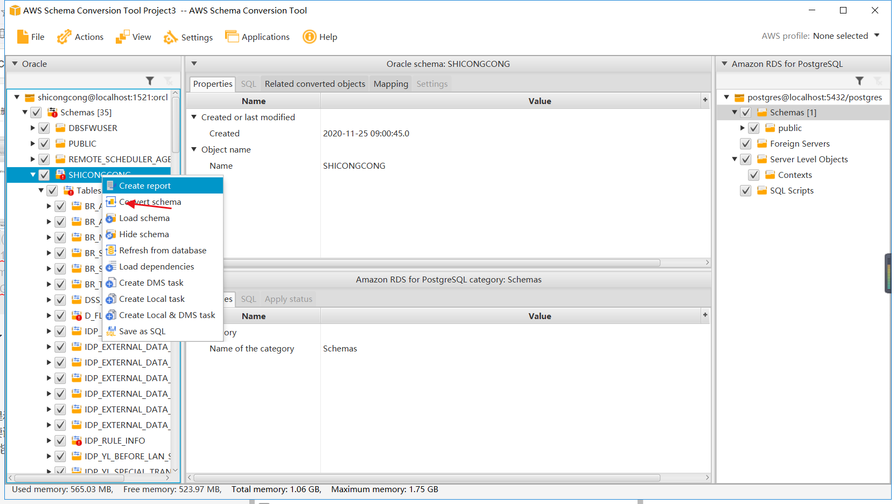The image size is (896, 504).
Task: Collapse the SHICONGCONG schema node
Action: 33,175
